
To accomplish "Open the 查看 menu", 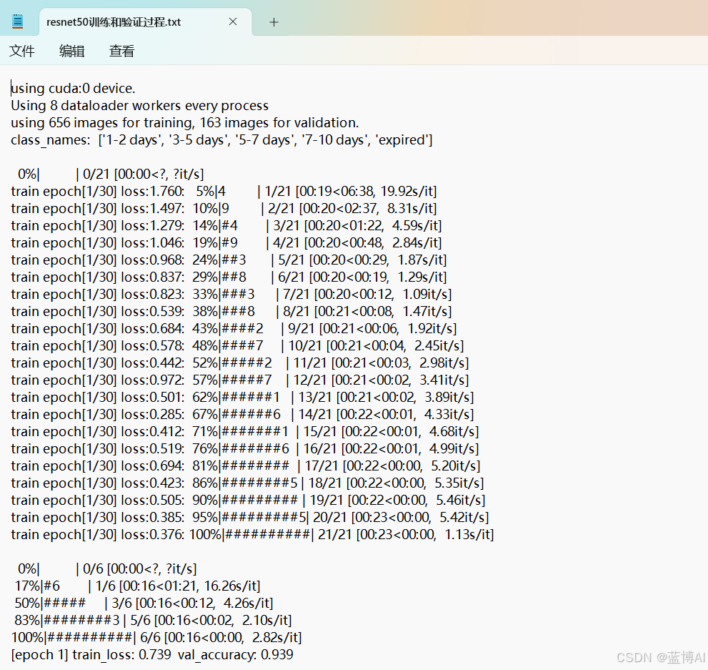I will pyautogui.click(x=122, y=51).
